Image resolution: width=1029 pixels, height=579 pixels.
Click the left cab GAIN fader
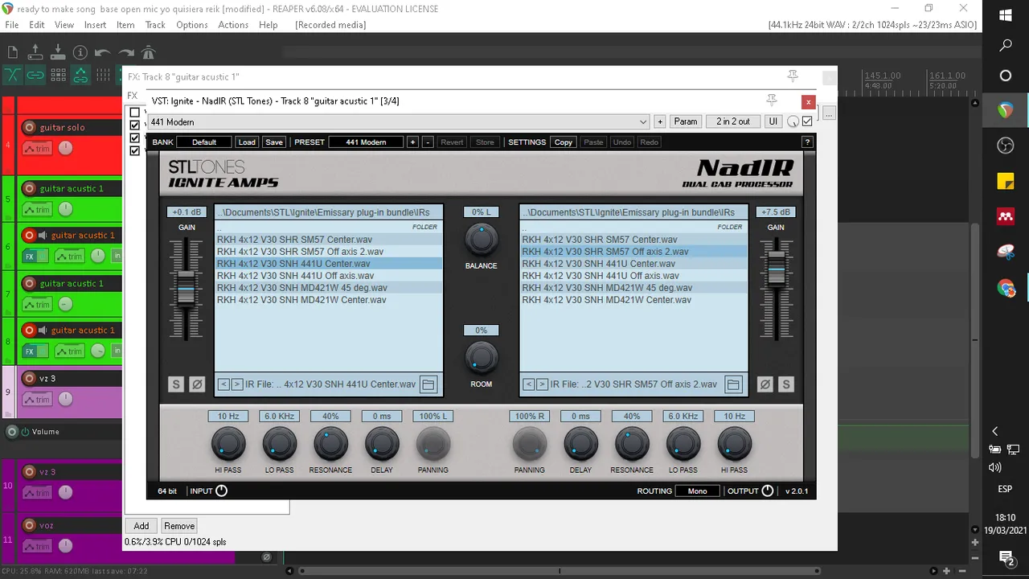point(187,289)
